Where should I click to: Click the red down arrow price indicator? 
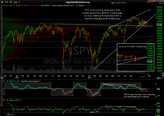[x=148, y=2]
